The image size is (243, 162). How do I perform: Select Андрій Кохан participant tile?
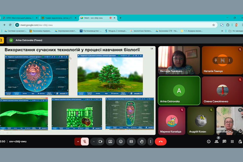coord(201,121)
